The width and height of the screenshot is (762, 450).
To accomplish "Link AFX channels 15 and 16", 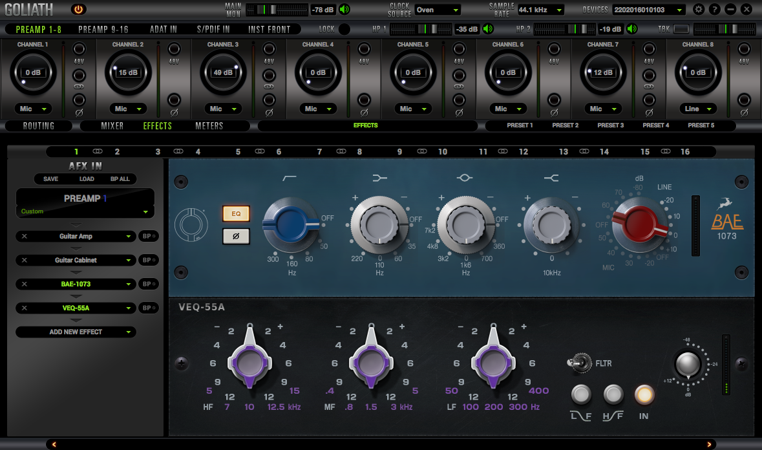I will [x=665, y=152].
